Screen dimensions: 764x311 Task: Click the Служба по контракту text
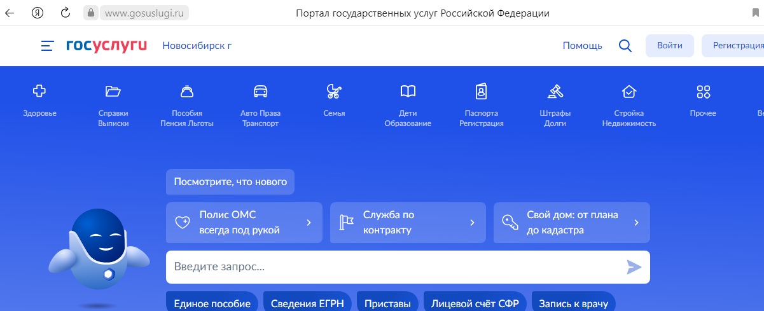(389, 223)
